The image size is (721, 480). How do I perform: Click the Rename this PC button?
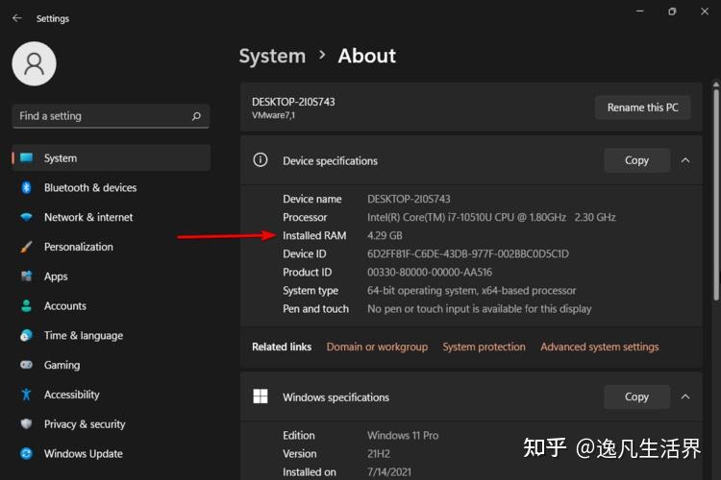pos(642,108)
